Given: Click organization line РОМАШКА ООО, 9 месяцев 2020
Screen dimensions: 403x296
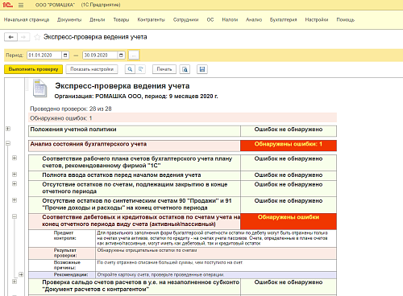Looking at the screenshot, I should pyautogui.click(x=136, y=97).
